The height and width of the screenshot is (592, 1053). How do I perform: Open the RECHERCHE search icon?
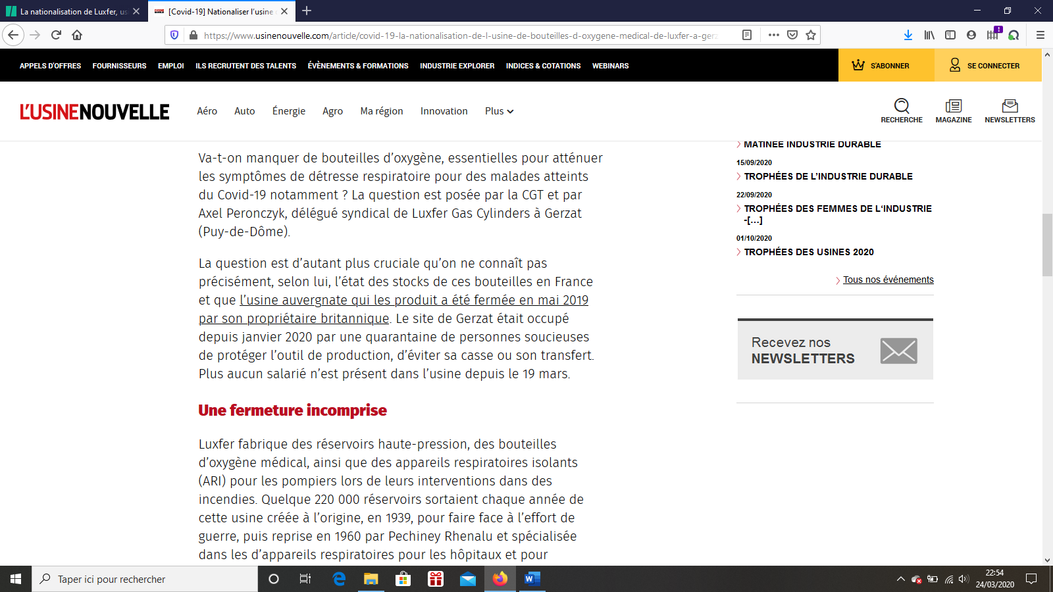point(902,111)
